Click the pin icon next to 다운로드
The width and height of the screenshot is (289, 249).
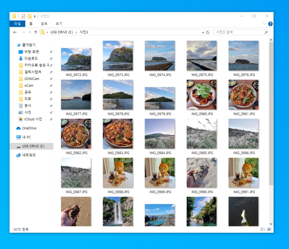51,59
